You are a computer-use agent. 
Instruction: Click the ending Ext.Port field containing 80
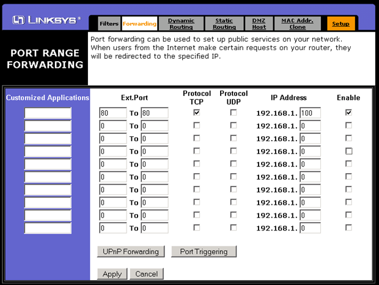pos(155,113)
